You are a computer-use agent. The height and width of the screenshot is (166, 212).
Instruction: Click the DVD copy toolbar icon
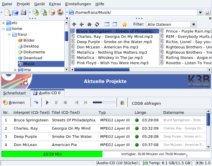point(44,12)
